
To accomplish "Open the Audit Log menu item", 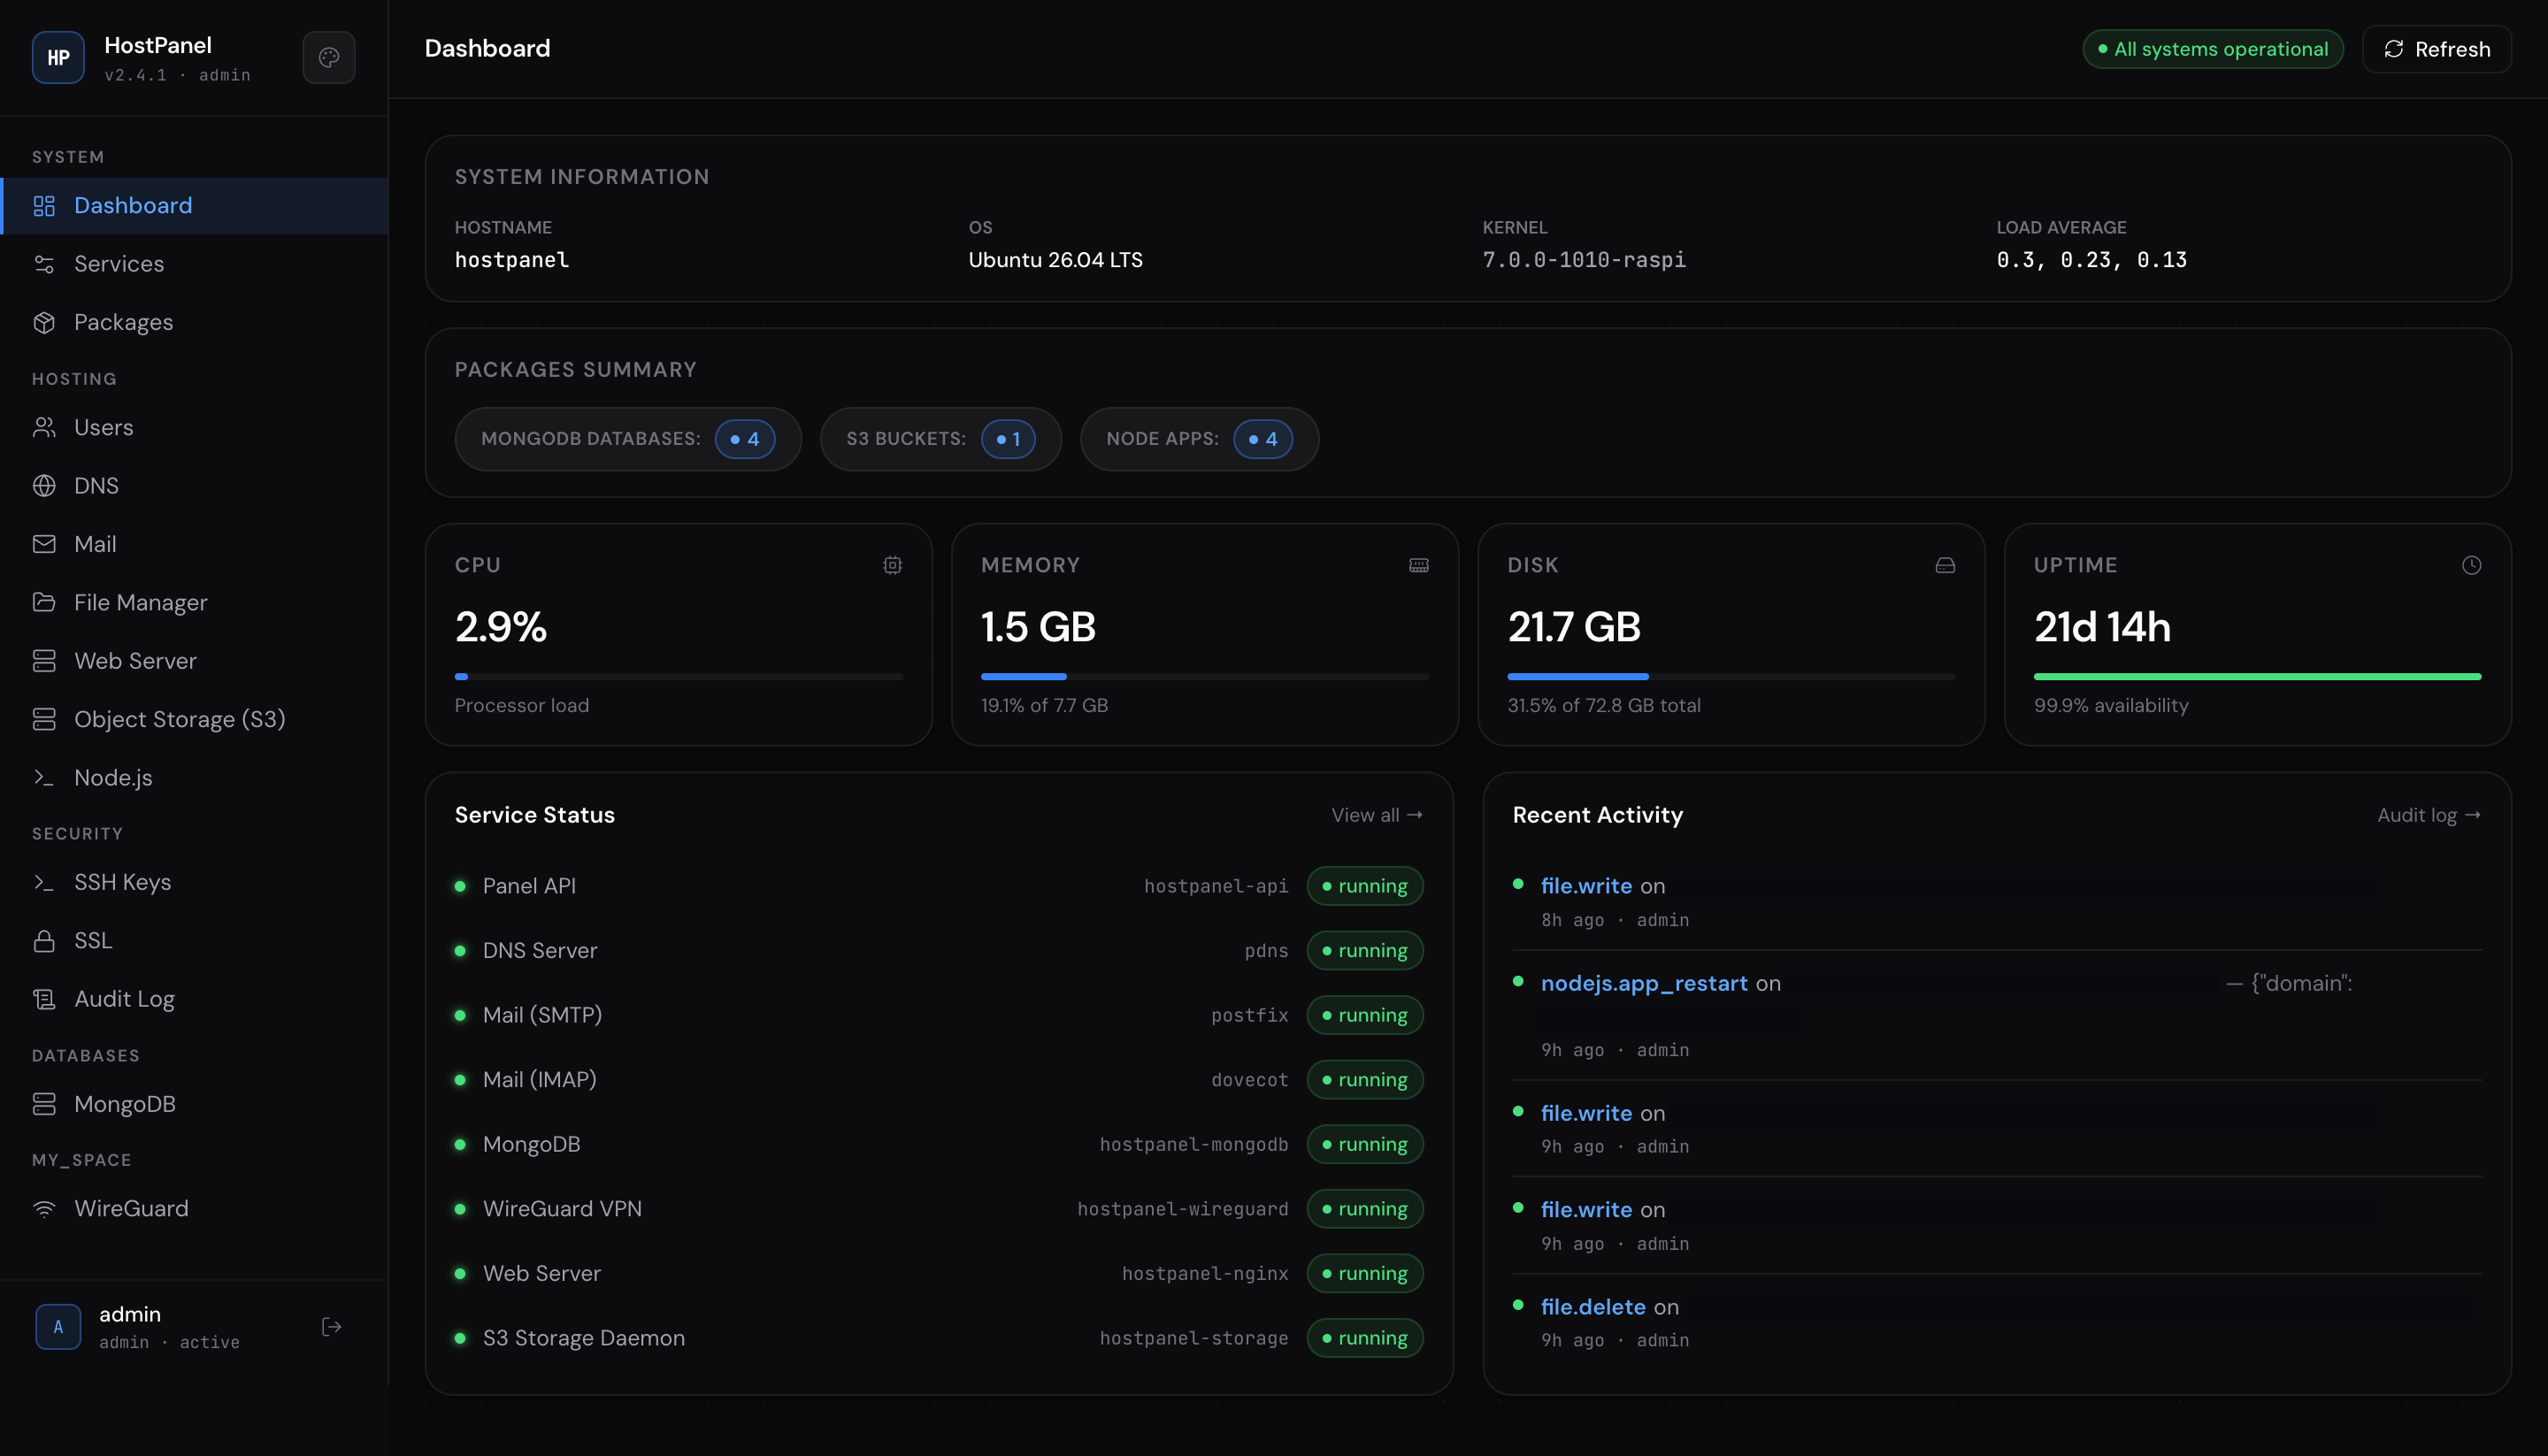I will (x=194, y=999).
